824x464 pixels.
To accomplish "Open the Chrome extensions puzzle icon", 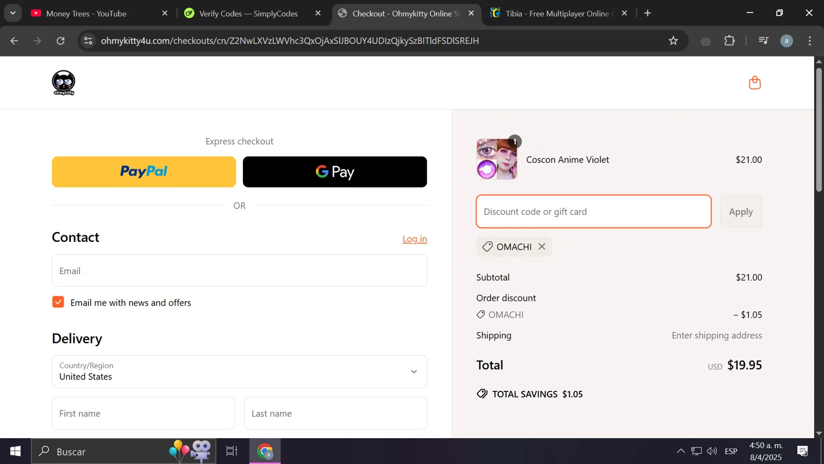I will 730,41.
